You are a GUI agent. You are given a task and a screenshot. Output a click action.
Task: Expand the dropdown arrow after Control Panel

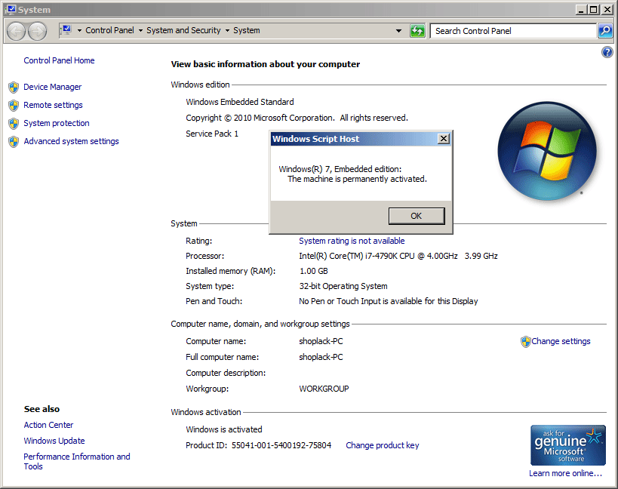tap(140, 30)
